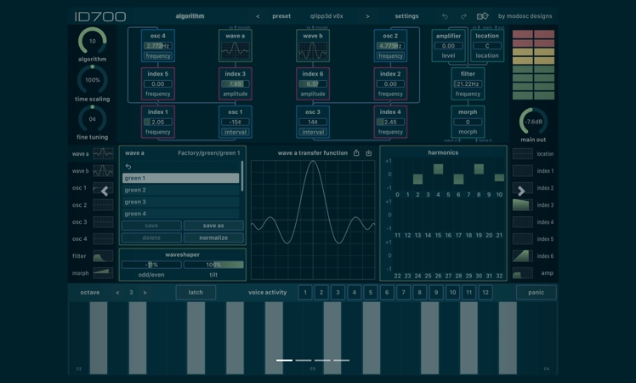Go to the next preset with the right arrow
Screen dimensions: 636x383
(367, 16)
